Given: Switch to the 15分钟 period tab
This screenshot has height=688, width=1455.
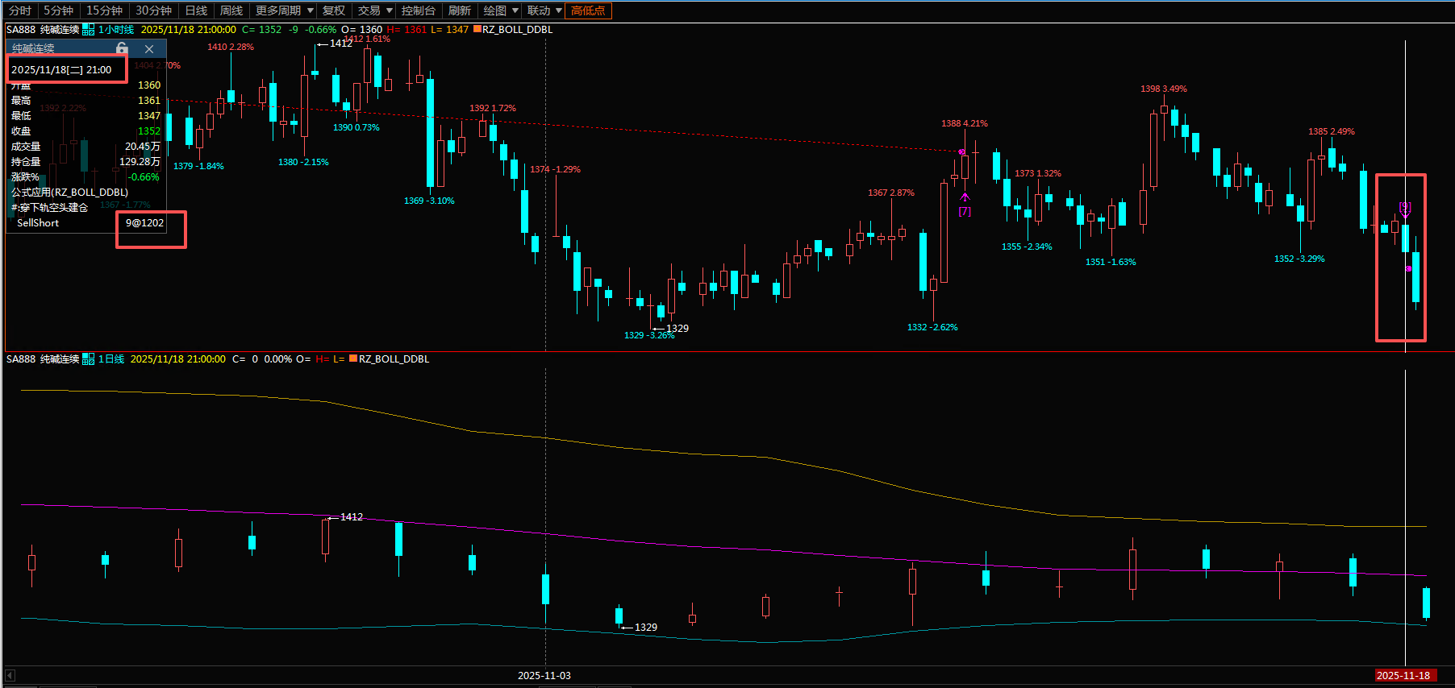Looking at the screenshot, I should (104, 10).
